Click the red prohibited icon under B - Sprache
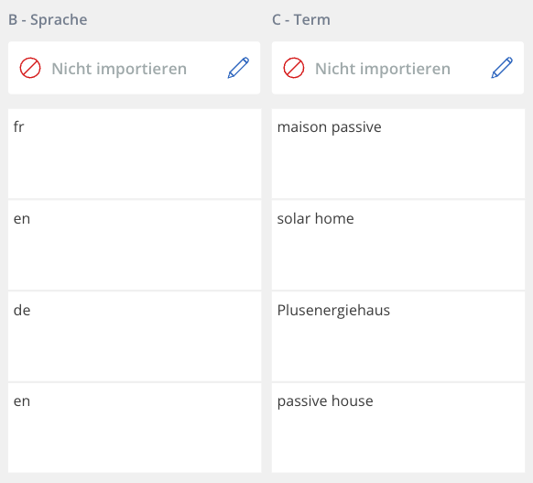This screenshot has height=483, width=533. (30, 68)
